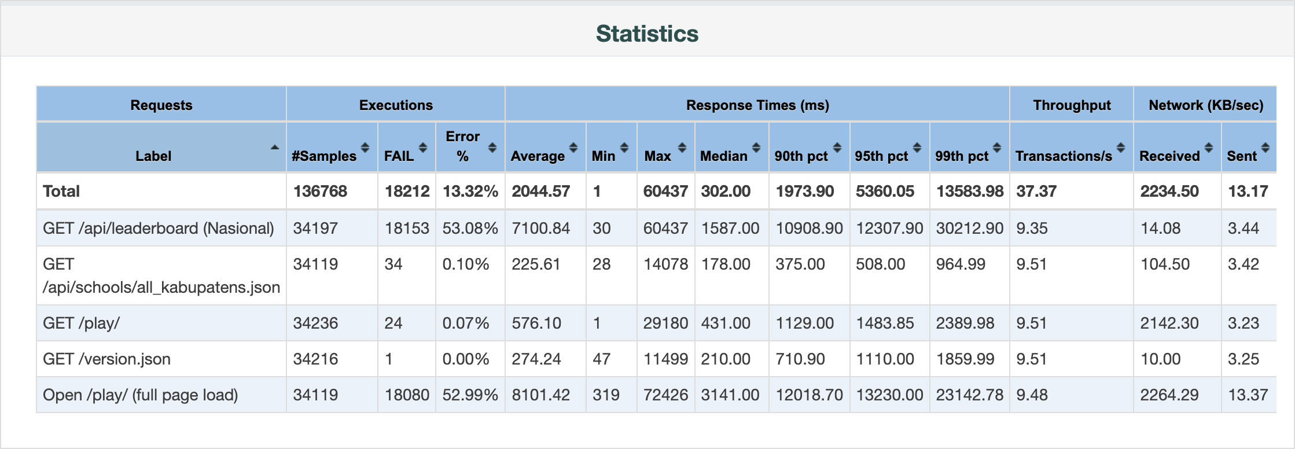Sort by the Label column arrow
This screenshot has width=1295, height=449.
[275, 148]
